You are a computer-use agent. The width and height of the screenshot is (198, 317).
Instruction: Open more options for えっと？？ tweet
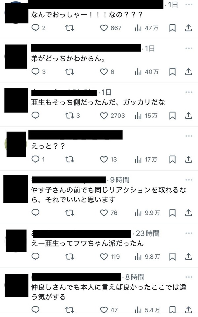[x=189, y=136]
